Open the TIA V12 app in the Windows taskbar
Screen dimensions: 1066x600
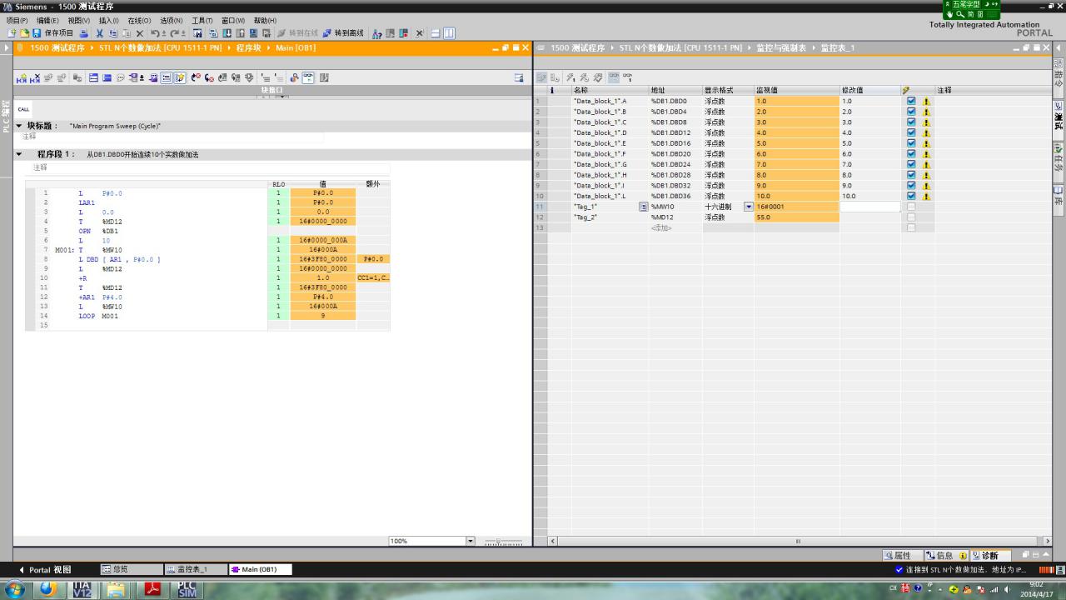pos(82,589)
